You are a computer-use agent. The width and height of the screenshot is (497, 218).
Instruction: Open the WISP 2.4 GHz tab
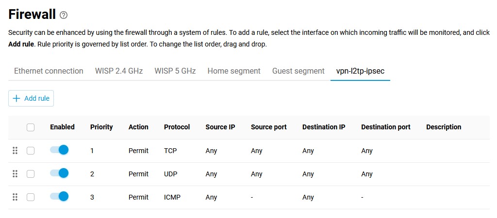119,71
